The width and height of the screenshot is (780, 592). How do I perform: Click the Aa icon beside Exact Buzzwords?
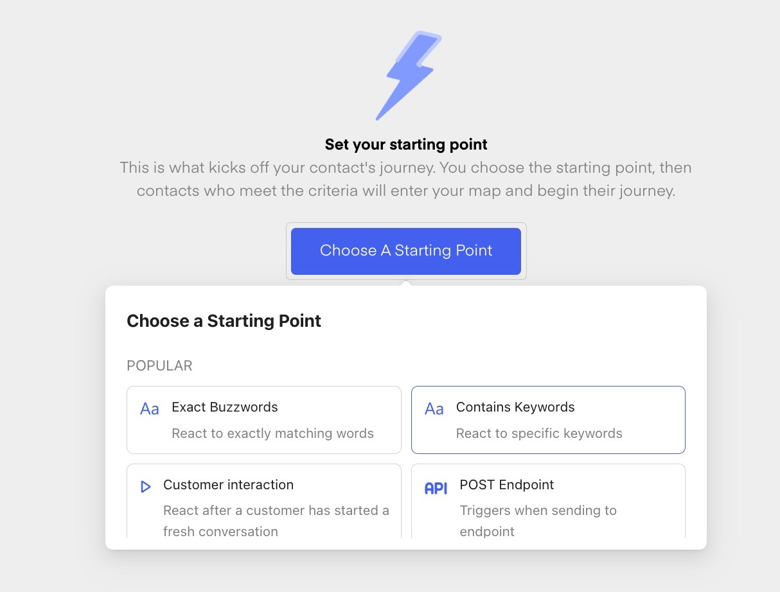click(x=150, y=409)
